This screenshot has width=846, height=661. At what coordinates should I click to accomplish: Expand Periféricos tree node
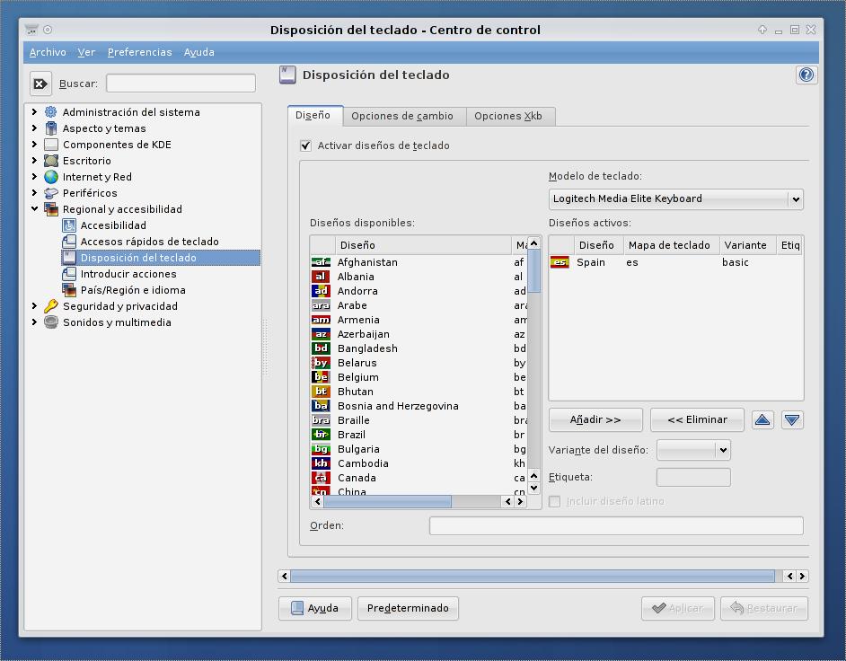tap(34, 192)
